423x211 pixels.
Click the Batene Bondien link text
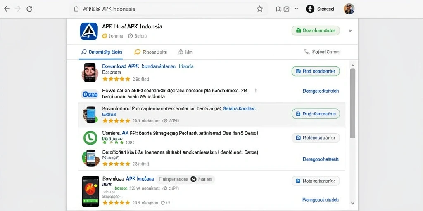[239, 109]
